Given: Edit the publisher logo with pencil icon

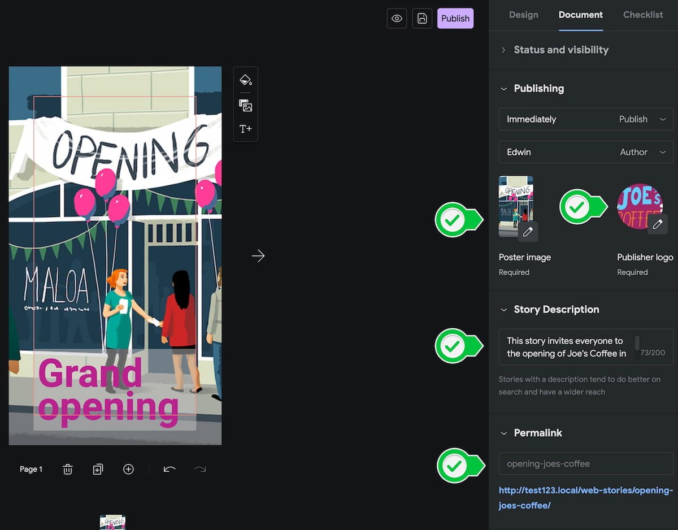Looking at the screenshot, I should point(657,224).
